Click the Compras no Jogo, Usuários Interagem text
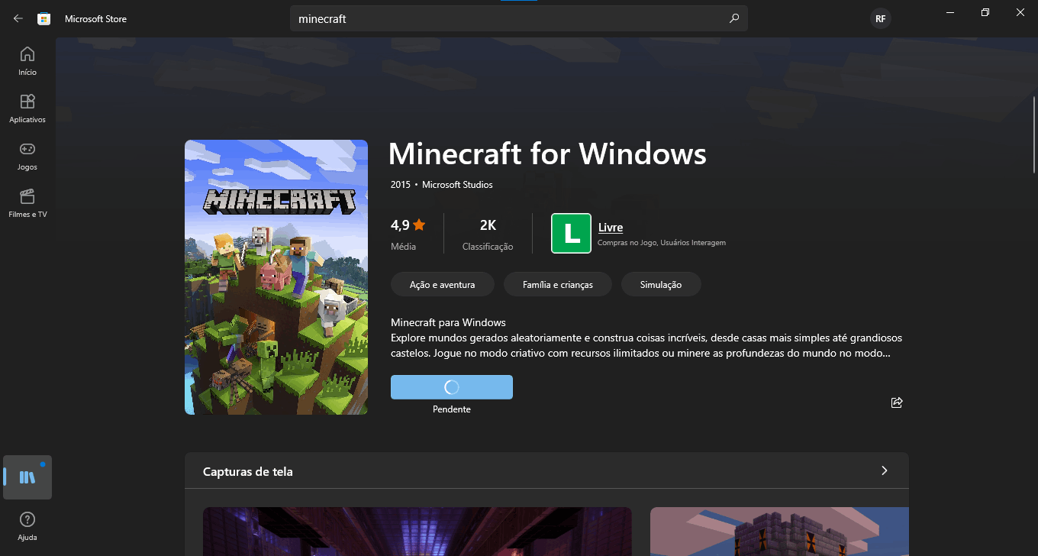This screenshot has height=556, width=1038. [662, 243]
